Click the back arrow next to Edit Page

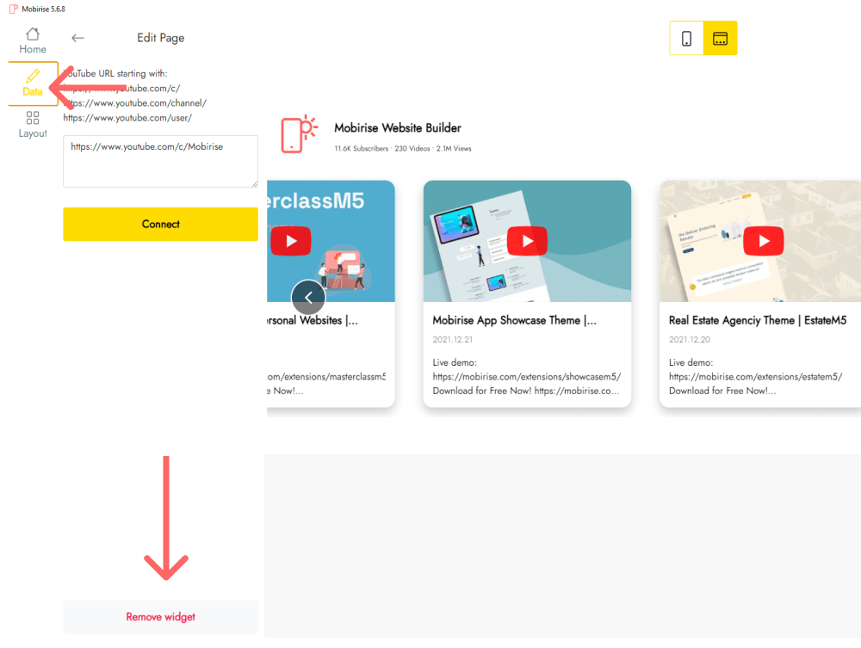click(x=77, y=38)
